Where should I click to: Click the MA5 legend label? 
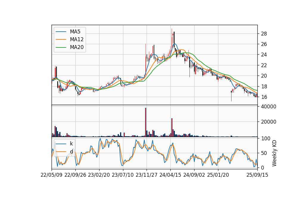pos(75,32)
